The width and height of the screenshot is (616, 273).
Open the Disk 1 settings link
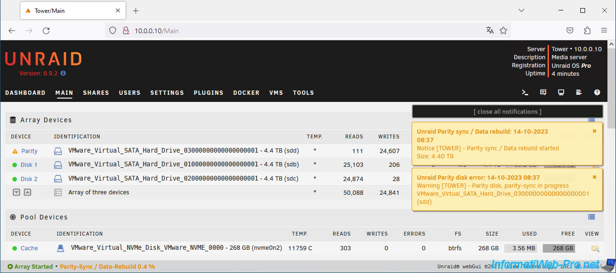point(29,165)
